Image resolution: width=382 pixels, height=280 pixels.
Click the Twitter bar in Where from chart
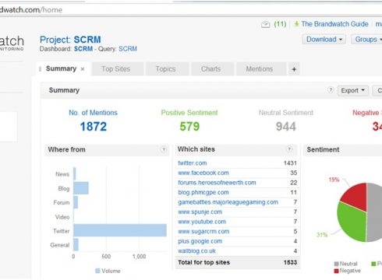click(120, 230)
